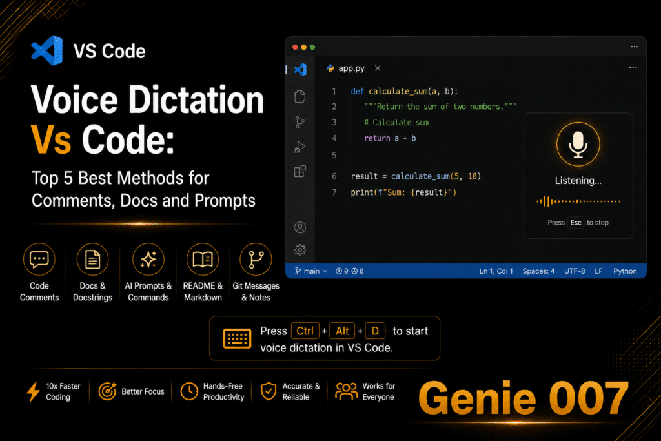Screen dimensions: 661x441
Task: Select the app.py tab
Action: (352, 68)
